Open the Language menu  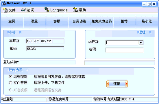pyautogui.click(x=59, y=10)
